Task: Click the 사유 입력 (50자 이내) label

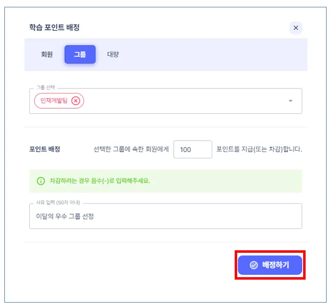Action: 58,203
